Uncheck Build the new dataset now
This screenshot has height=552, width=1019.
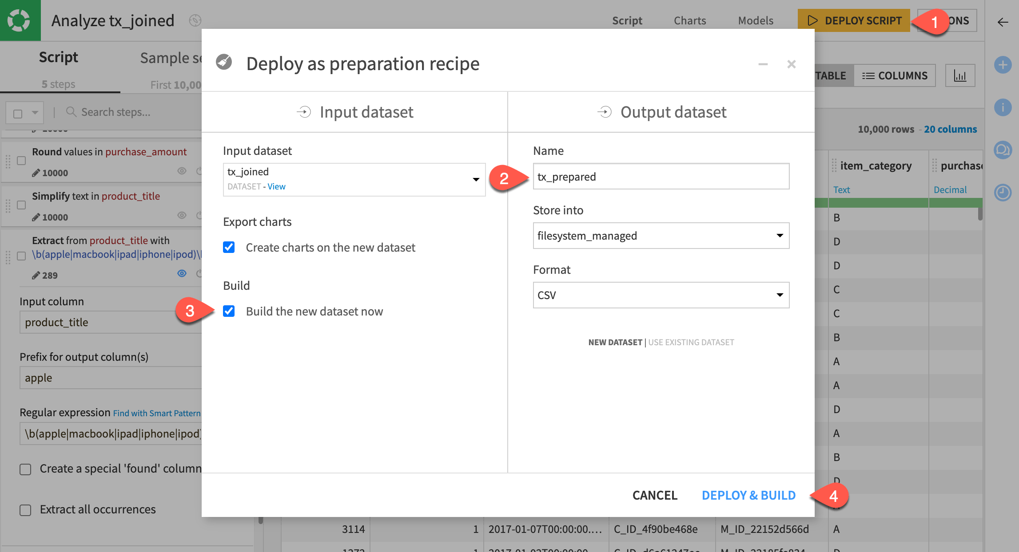[229, 311]
